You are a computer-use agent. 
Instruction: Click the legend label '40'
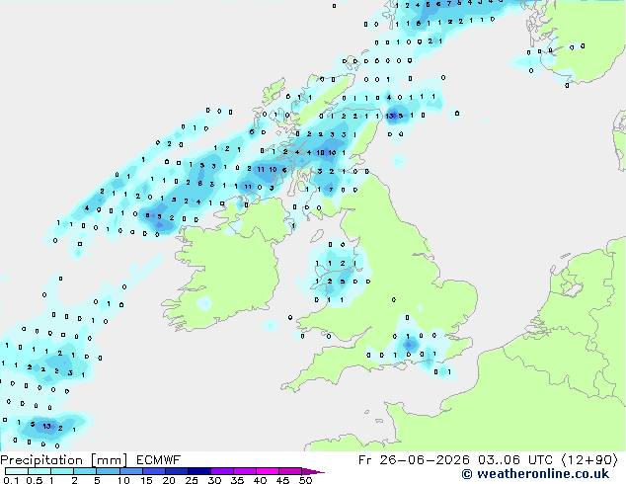(260, 480)
